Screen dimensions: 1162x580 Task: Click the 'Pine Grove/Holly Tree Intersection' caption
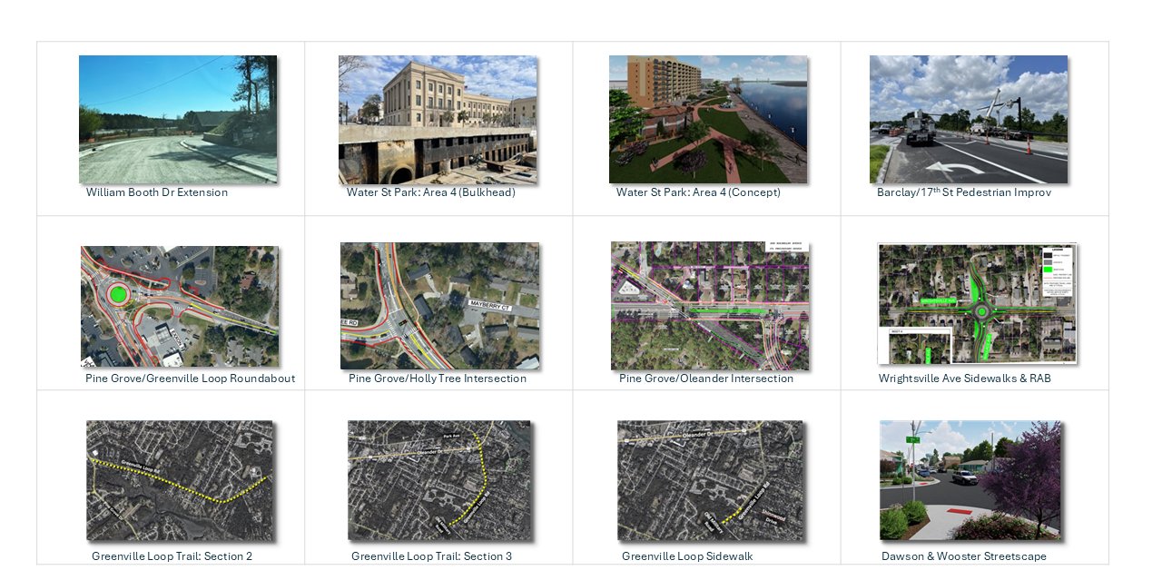point(438,378)
